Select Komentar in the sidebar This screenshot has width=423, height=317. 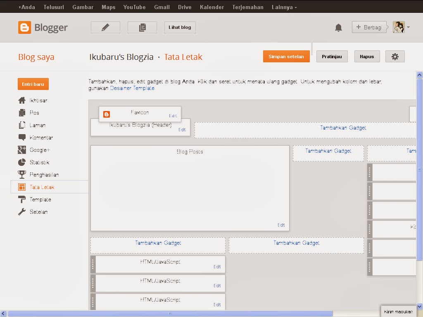41,137
